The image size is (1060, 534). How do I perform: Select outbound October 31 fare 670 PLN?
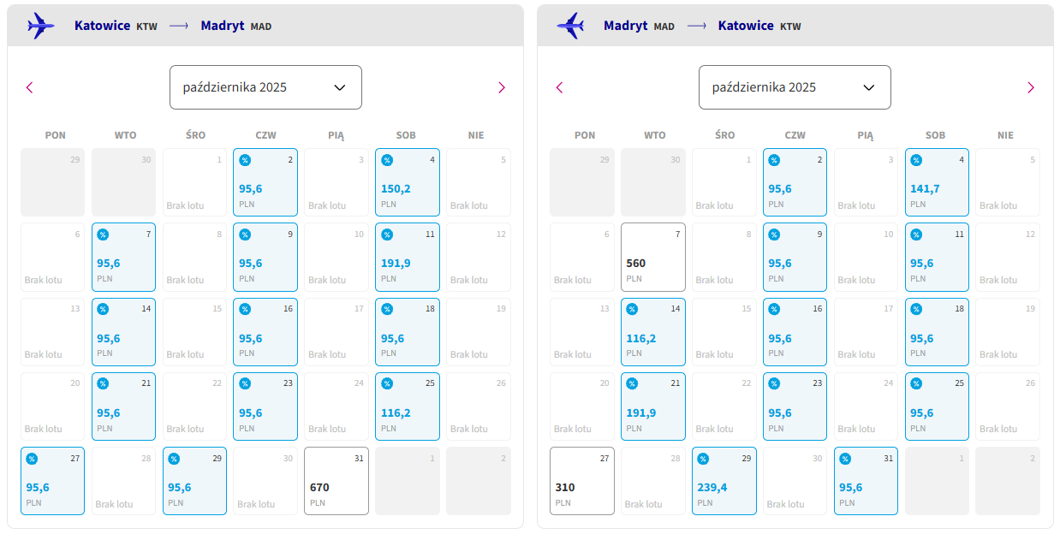tap(336, 481)
